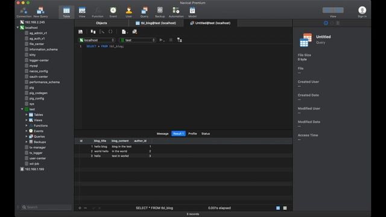Open the Message result tab
The image size is (386, 217).
pos(162,134)
